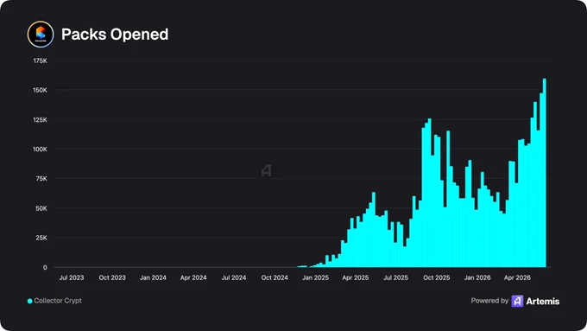Click the "Oct 2023" x-axis label

112,277
